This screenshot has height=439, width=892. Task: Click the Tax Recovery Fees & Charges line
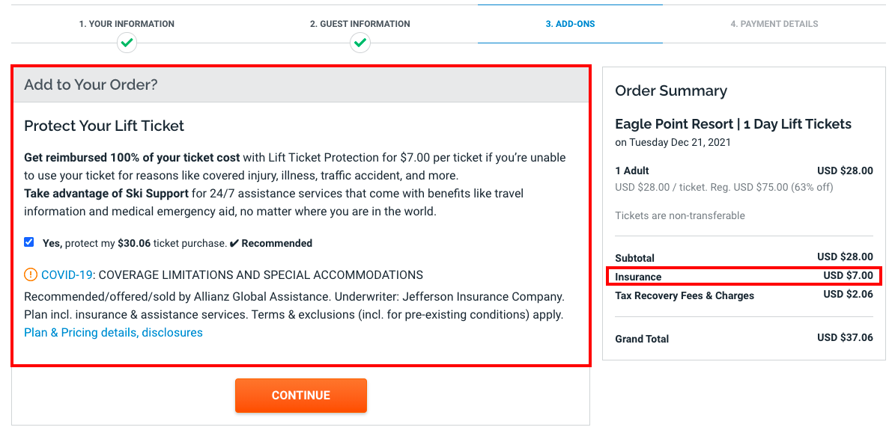coord(684,295)
